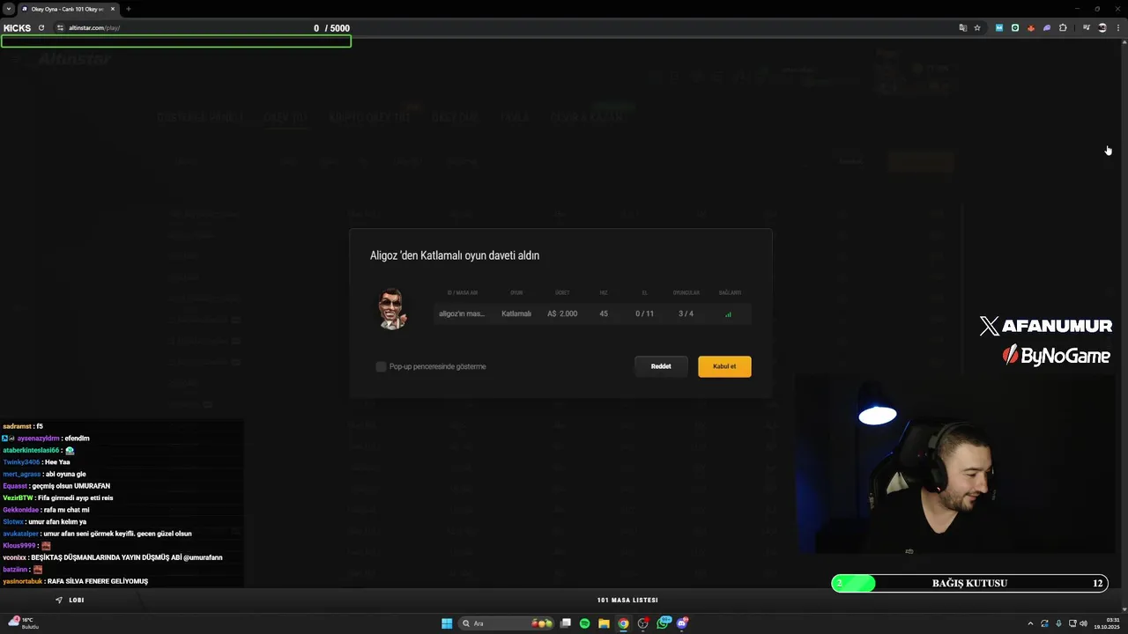Accept the invite with Kabul et
The width and height of the screenshot is (1128, 634).
[724, 366]
